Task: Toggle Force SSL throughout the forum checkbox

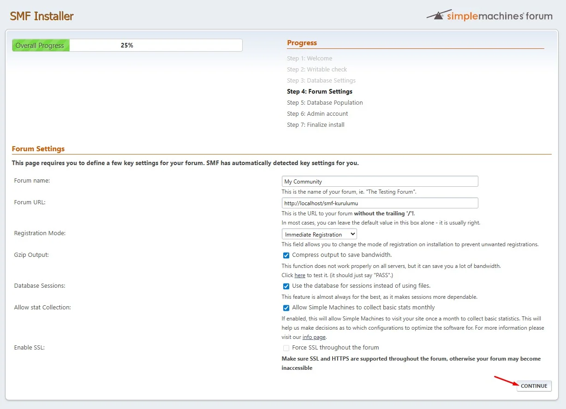Action: (286, 348)
